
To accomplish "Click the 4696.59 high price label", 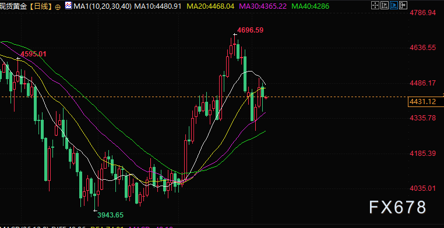I will (x=251, y=30).
